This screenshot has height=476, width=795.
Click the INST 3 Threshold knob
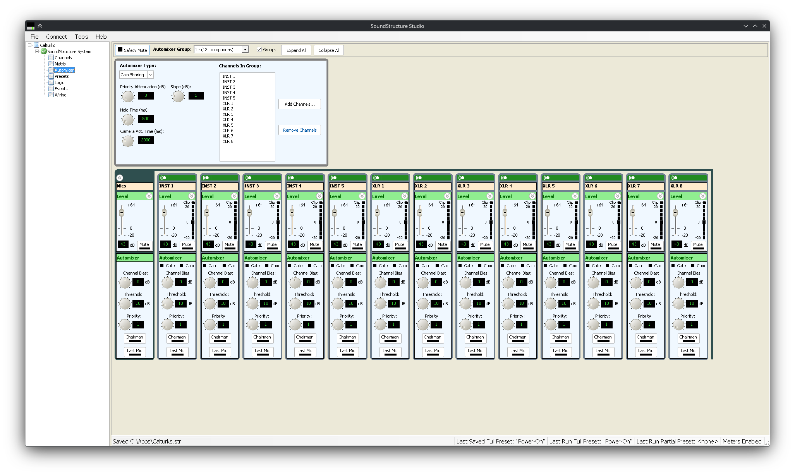coord(252,304)
